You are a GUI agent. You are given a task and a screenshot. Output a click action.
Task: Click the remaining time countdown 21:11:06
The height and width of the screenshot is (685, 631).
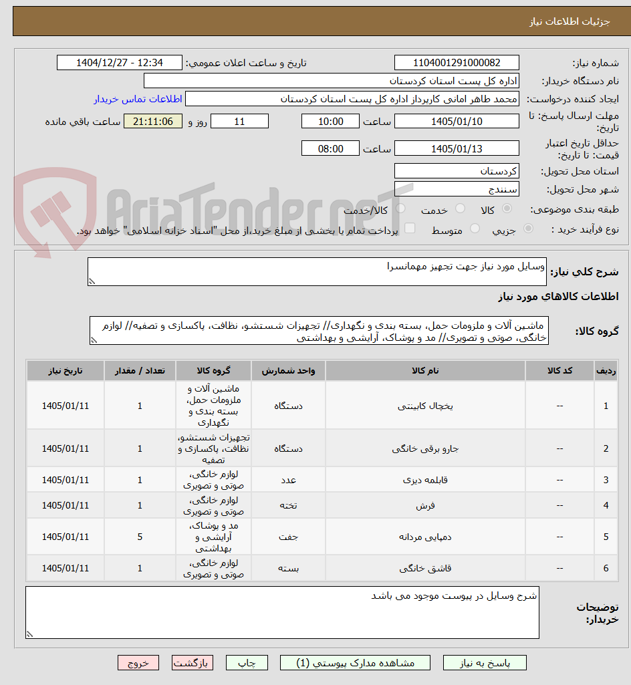click(x=153, y=122)
